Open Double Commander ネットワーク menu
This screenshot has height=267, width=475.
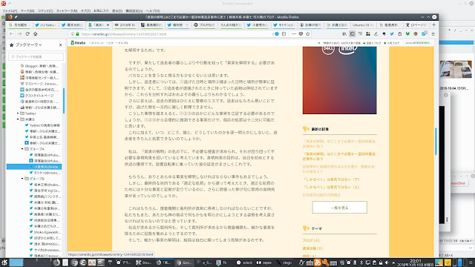pos(67,11)
